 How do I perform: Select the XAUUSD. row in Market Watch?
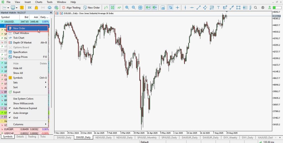tap(25, 22)
